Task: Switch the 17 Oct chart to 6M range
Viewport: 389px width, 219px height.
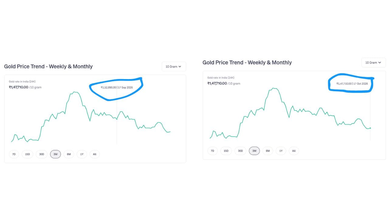Action: (x=268, y=151)
